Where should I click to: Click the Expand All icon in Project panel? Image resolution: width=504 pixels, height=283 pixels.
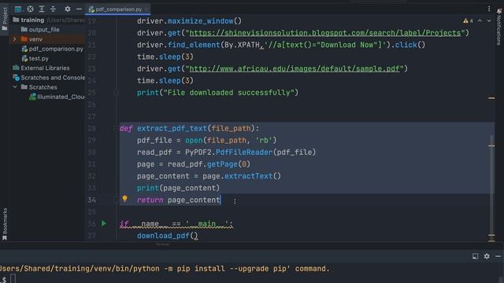(42, 9)
